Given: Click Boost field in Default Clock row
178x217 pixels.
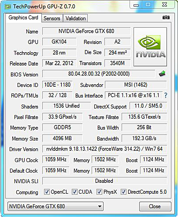Looking at the screenshot, I should point(153,170).
